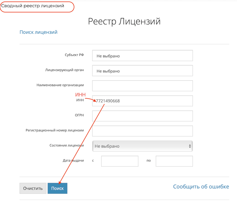The width and height of the screenshot is (237, 202).
Task: Click the Не выбрано text in Лицензирующий орган
Action: pyautogui.click(x=108, y=70)
